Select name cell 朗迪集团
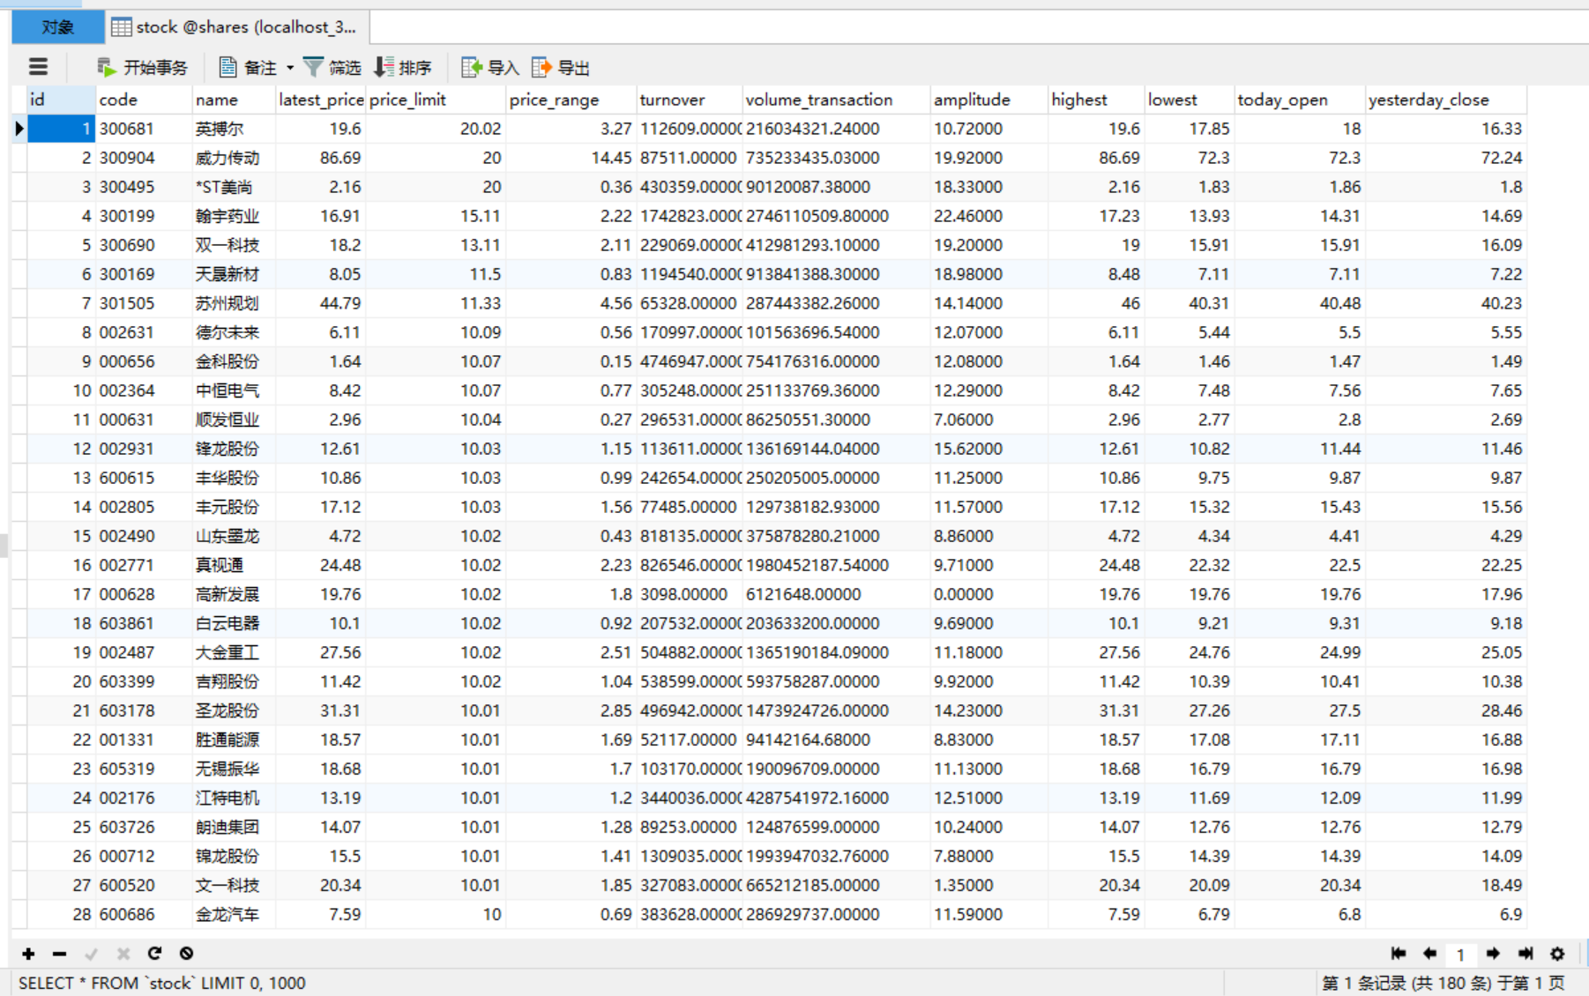The height and width of the screenshot is (996, 1589). click(234, 827)
